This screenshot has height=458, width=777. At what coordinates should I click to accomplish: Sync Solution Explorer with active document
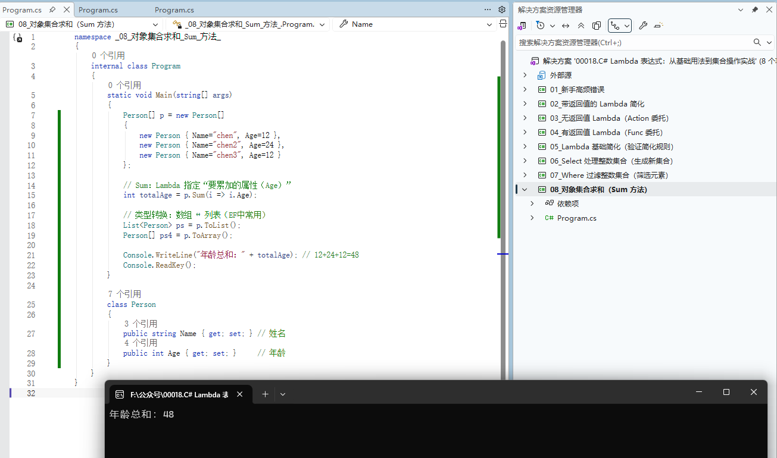[566, 26]
